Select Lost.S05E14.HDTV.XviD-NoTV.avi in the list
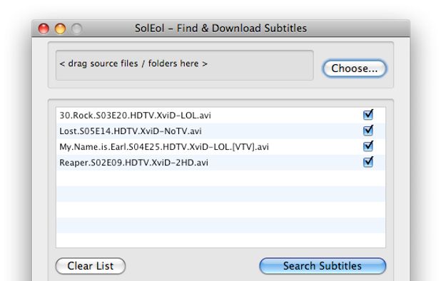 coord(220,131)
